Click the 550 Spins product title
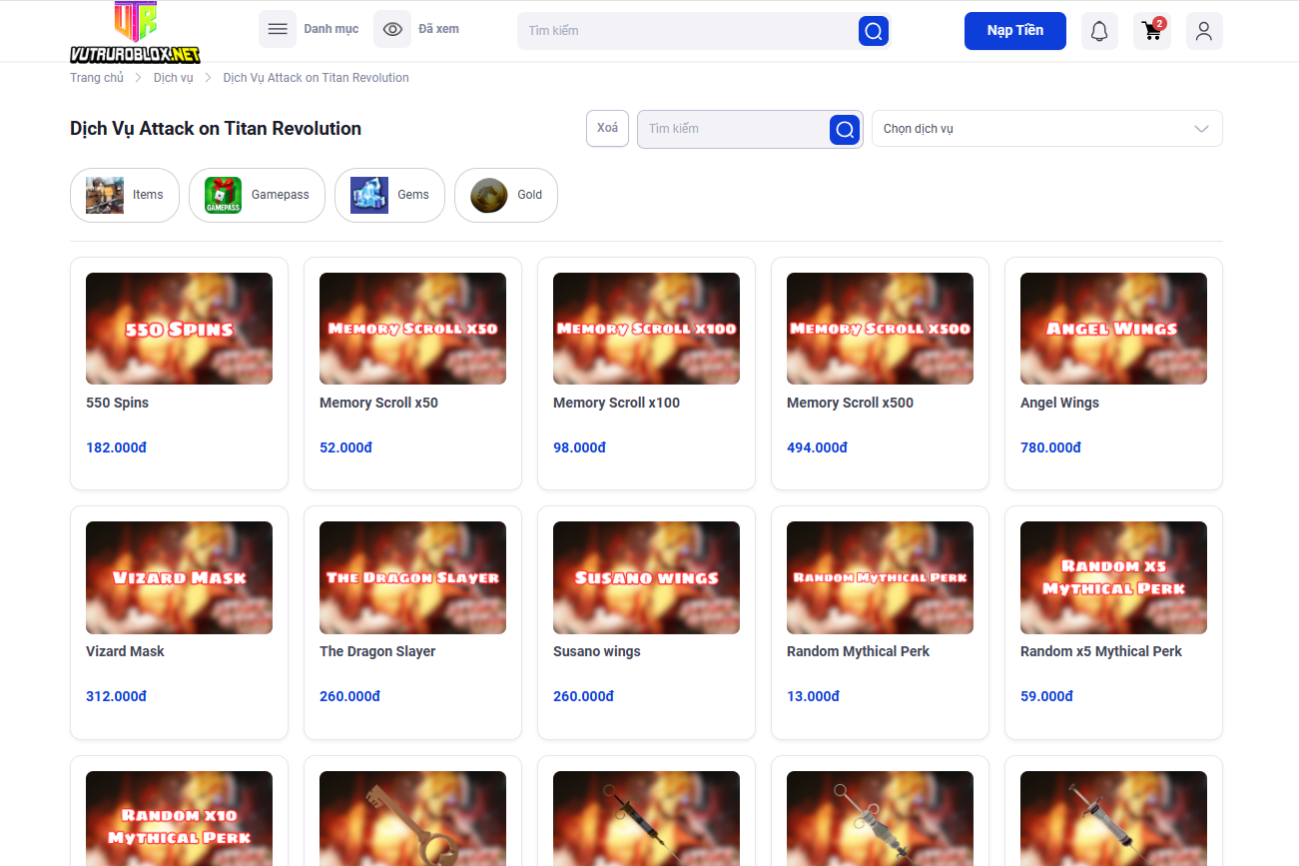 pyautogui.click(x=118, y=403)
